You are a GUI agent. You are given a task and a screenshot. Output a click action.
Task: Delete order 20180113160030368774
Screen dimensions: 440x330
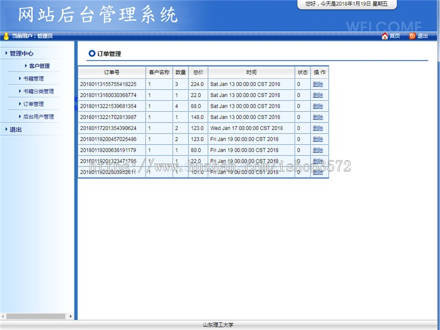click(x=318, y=95)
